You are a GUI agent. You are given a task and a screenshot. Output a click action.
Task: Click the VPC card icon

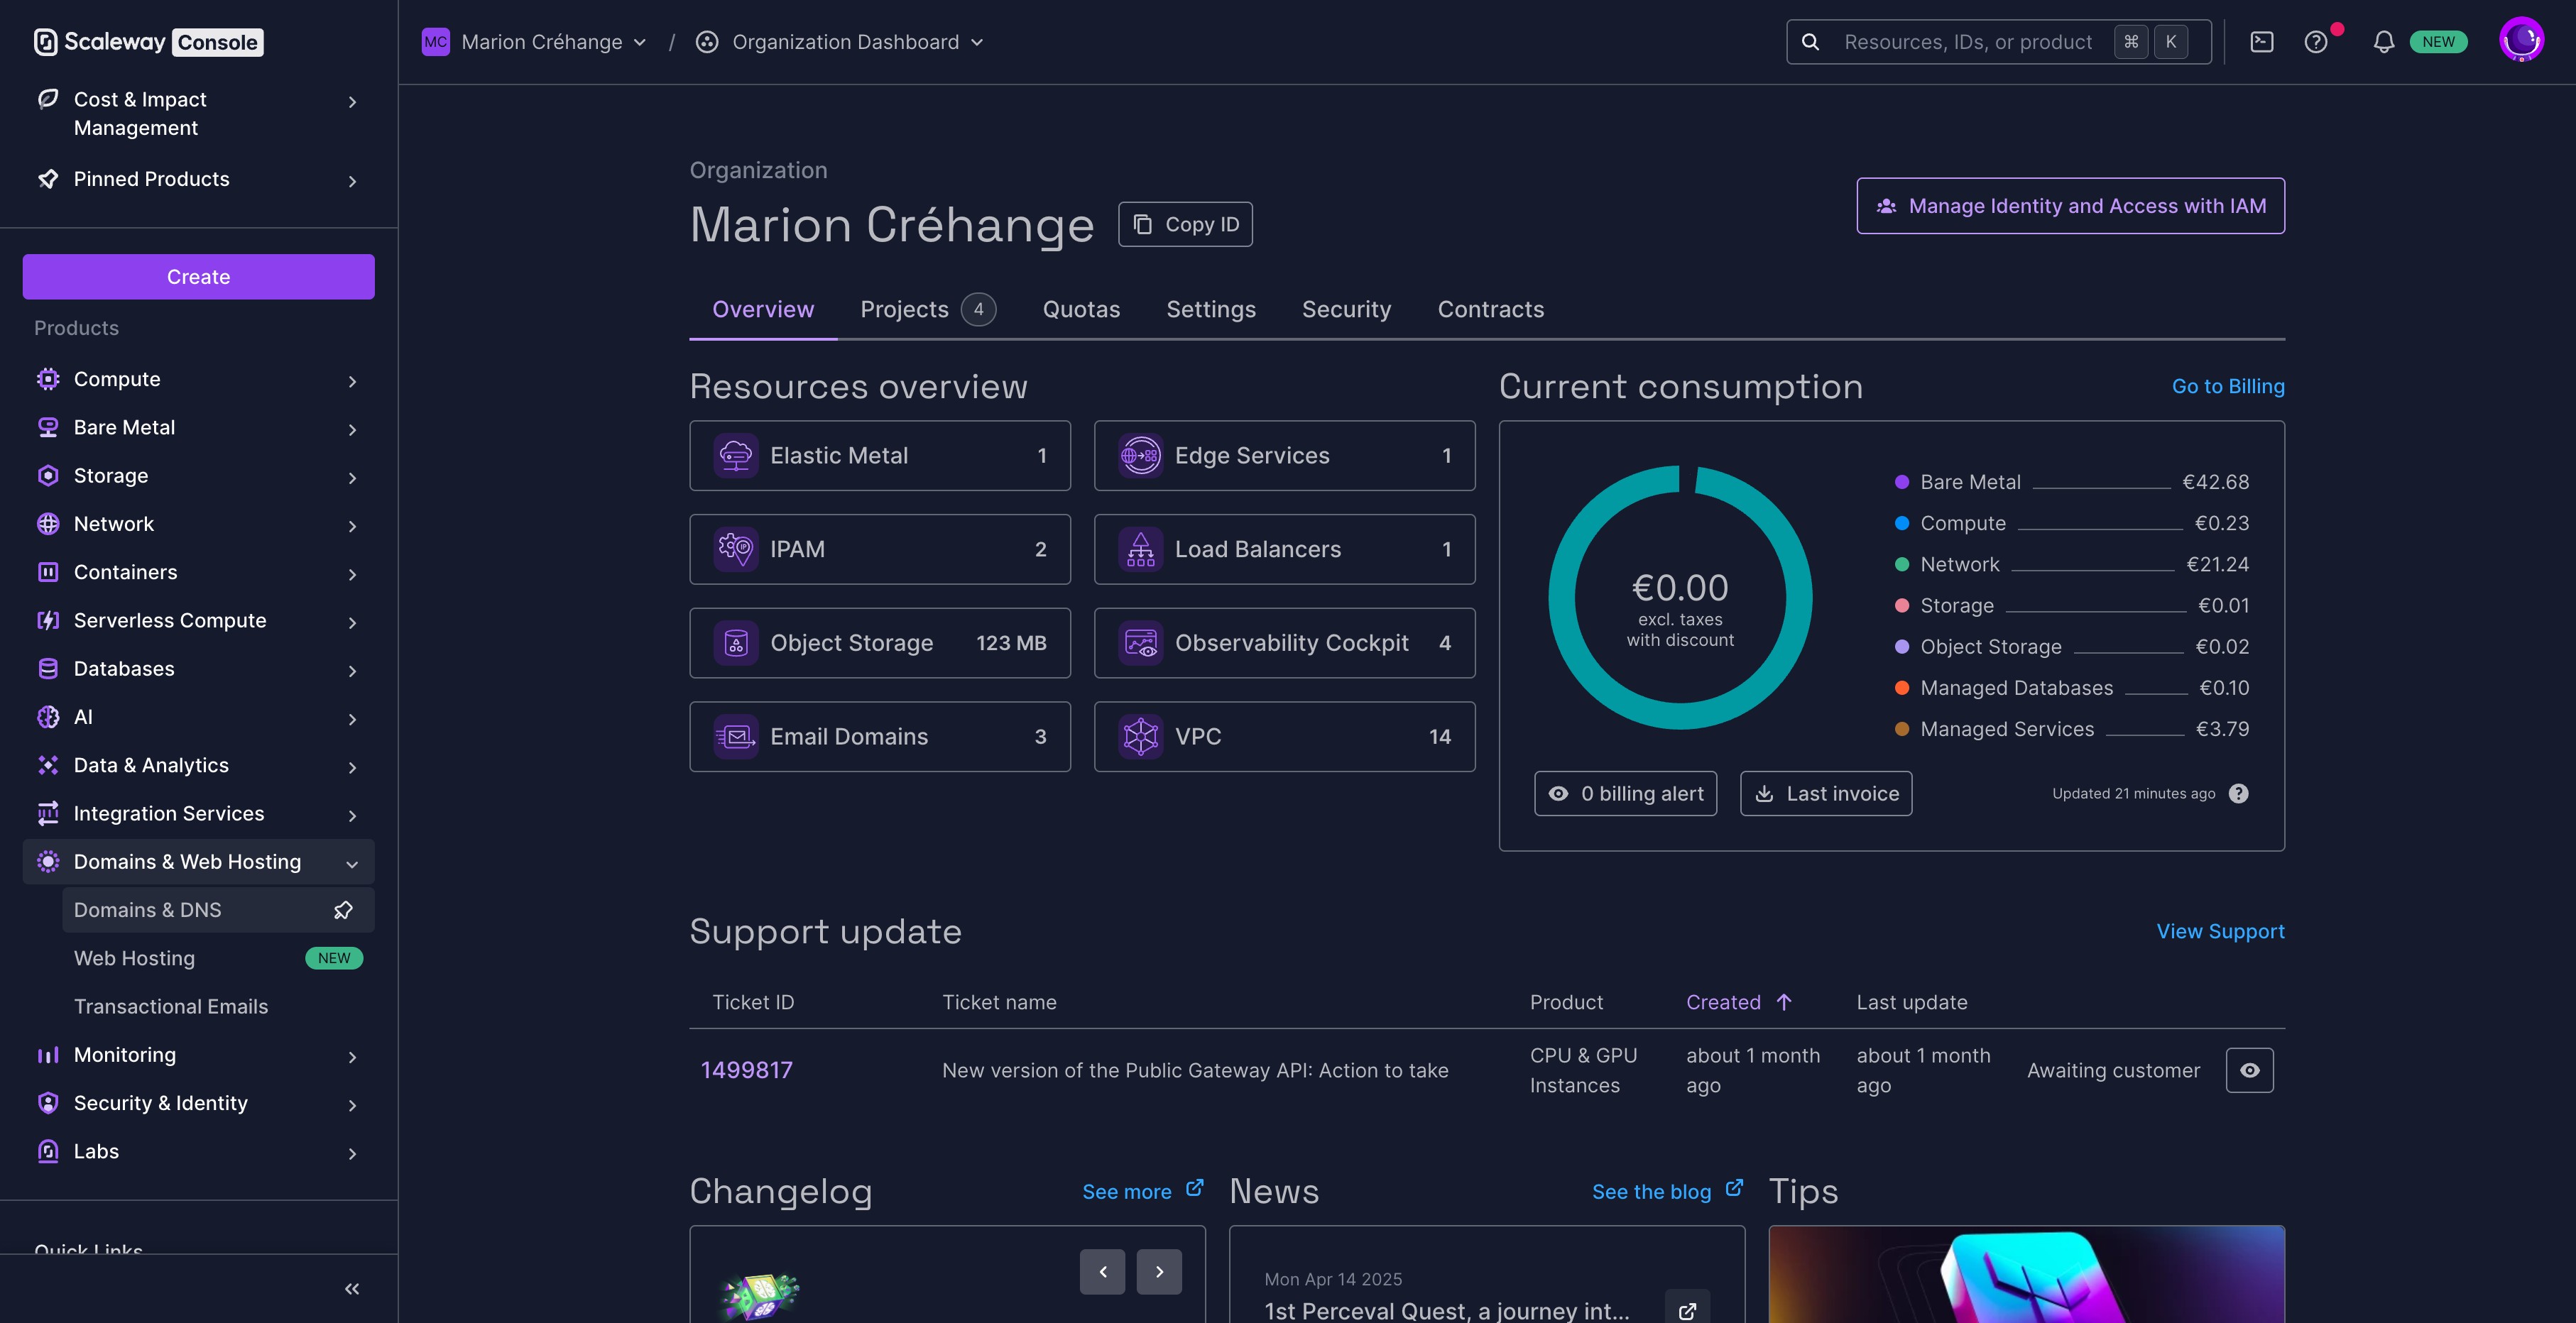click(1140, 737)
